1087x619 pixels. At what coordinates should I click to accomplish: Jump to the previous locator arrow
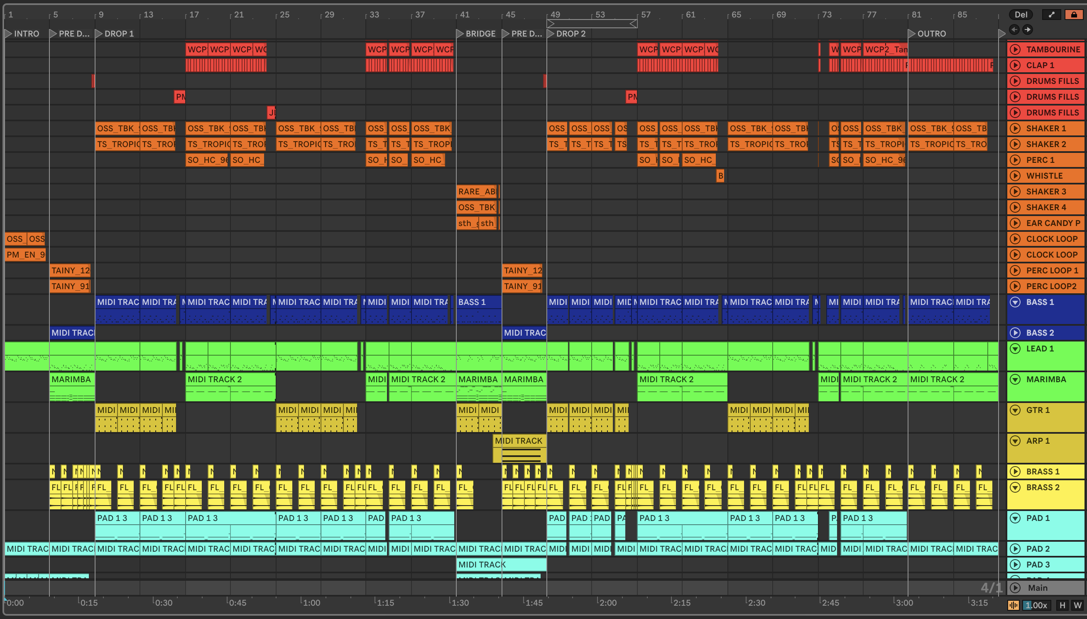[1014, 29]
